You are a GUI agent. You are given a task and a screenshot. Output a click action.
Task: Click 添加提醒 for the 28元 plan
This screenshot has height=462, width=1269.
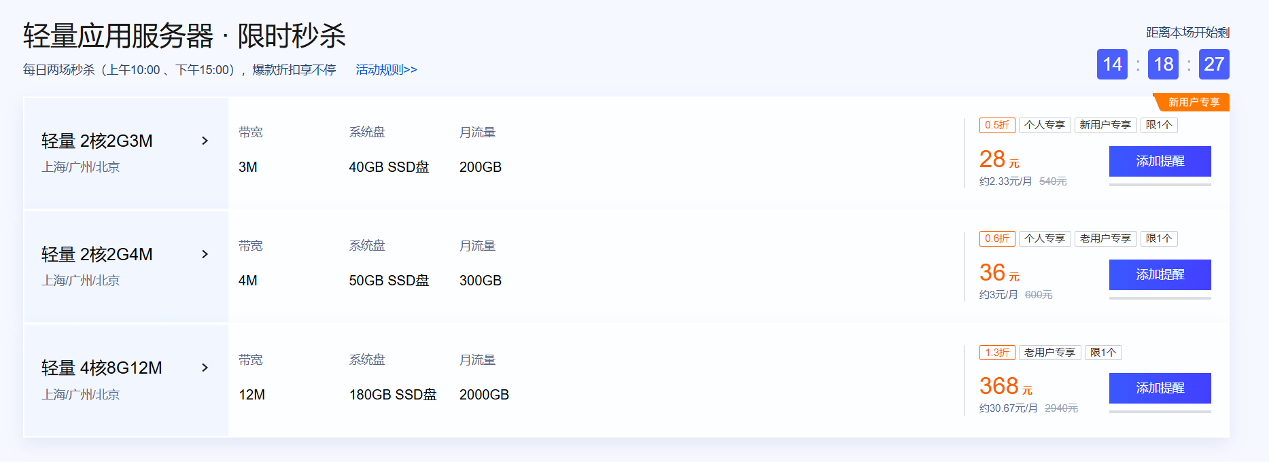pos(1160,161)
